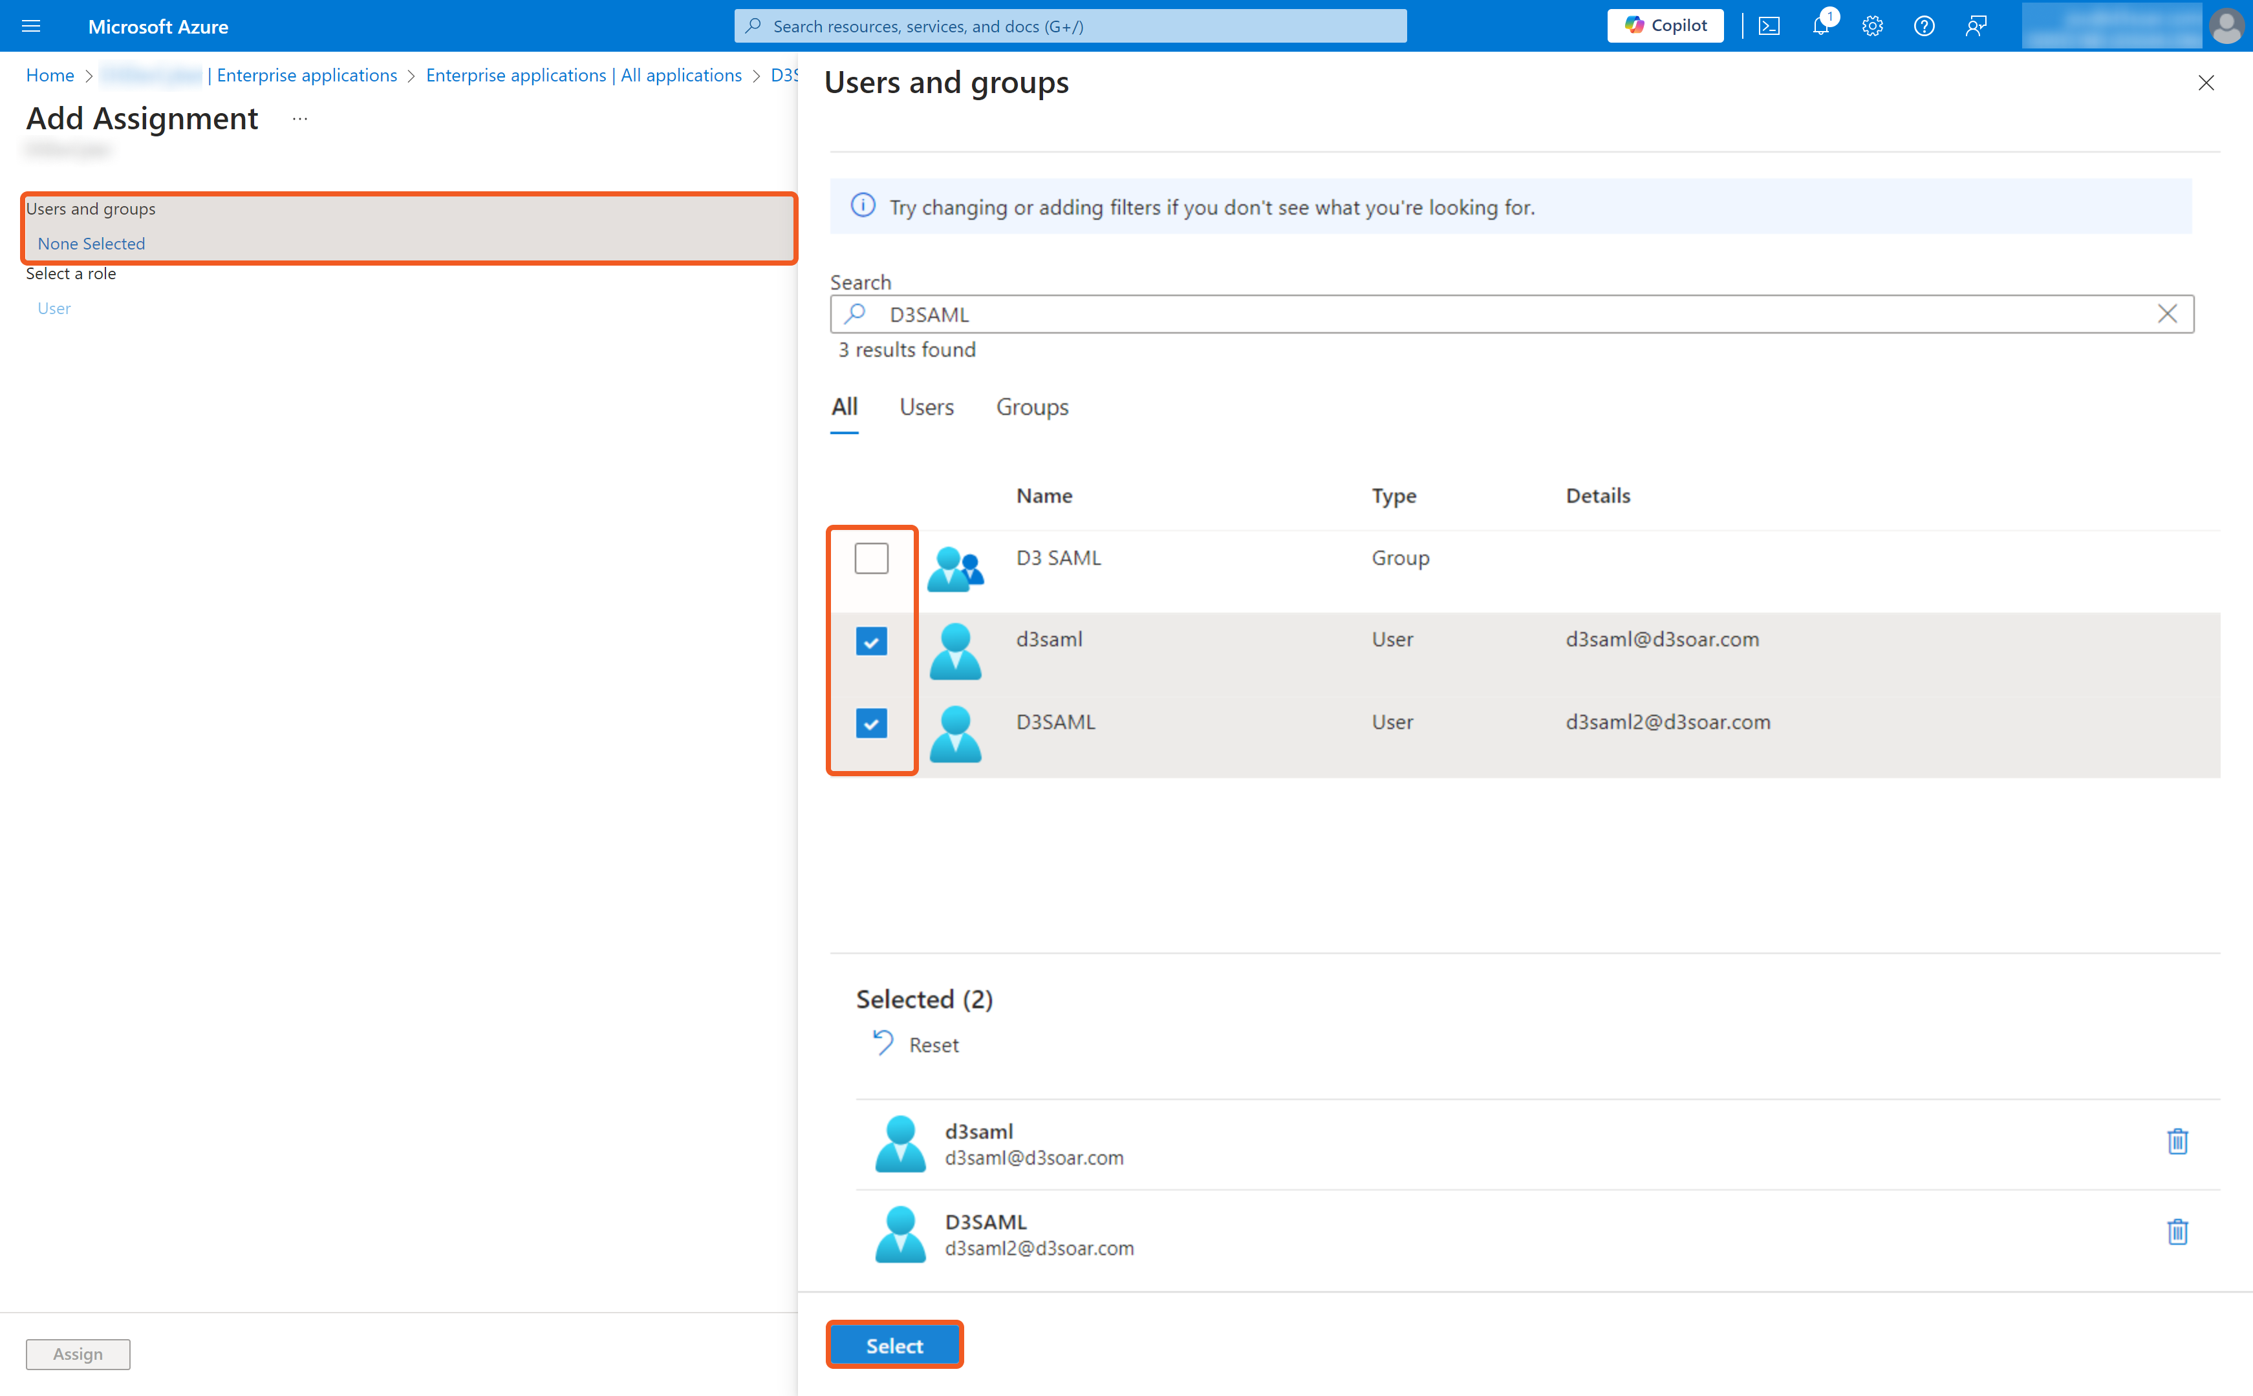The height and width of the screenshot is (1396, 2253).
Task: Remove D3SAML user with its trash icon
Action: tap(2177, 1232)
